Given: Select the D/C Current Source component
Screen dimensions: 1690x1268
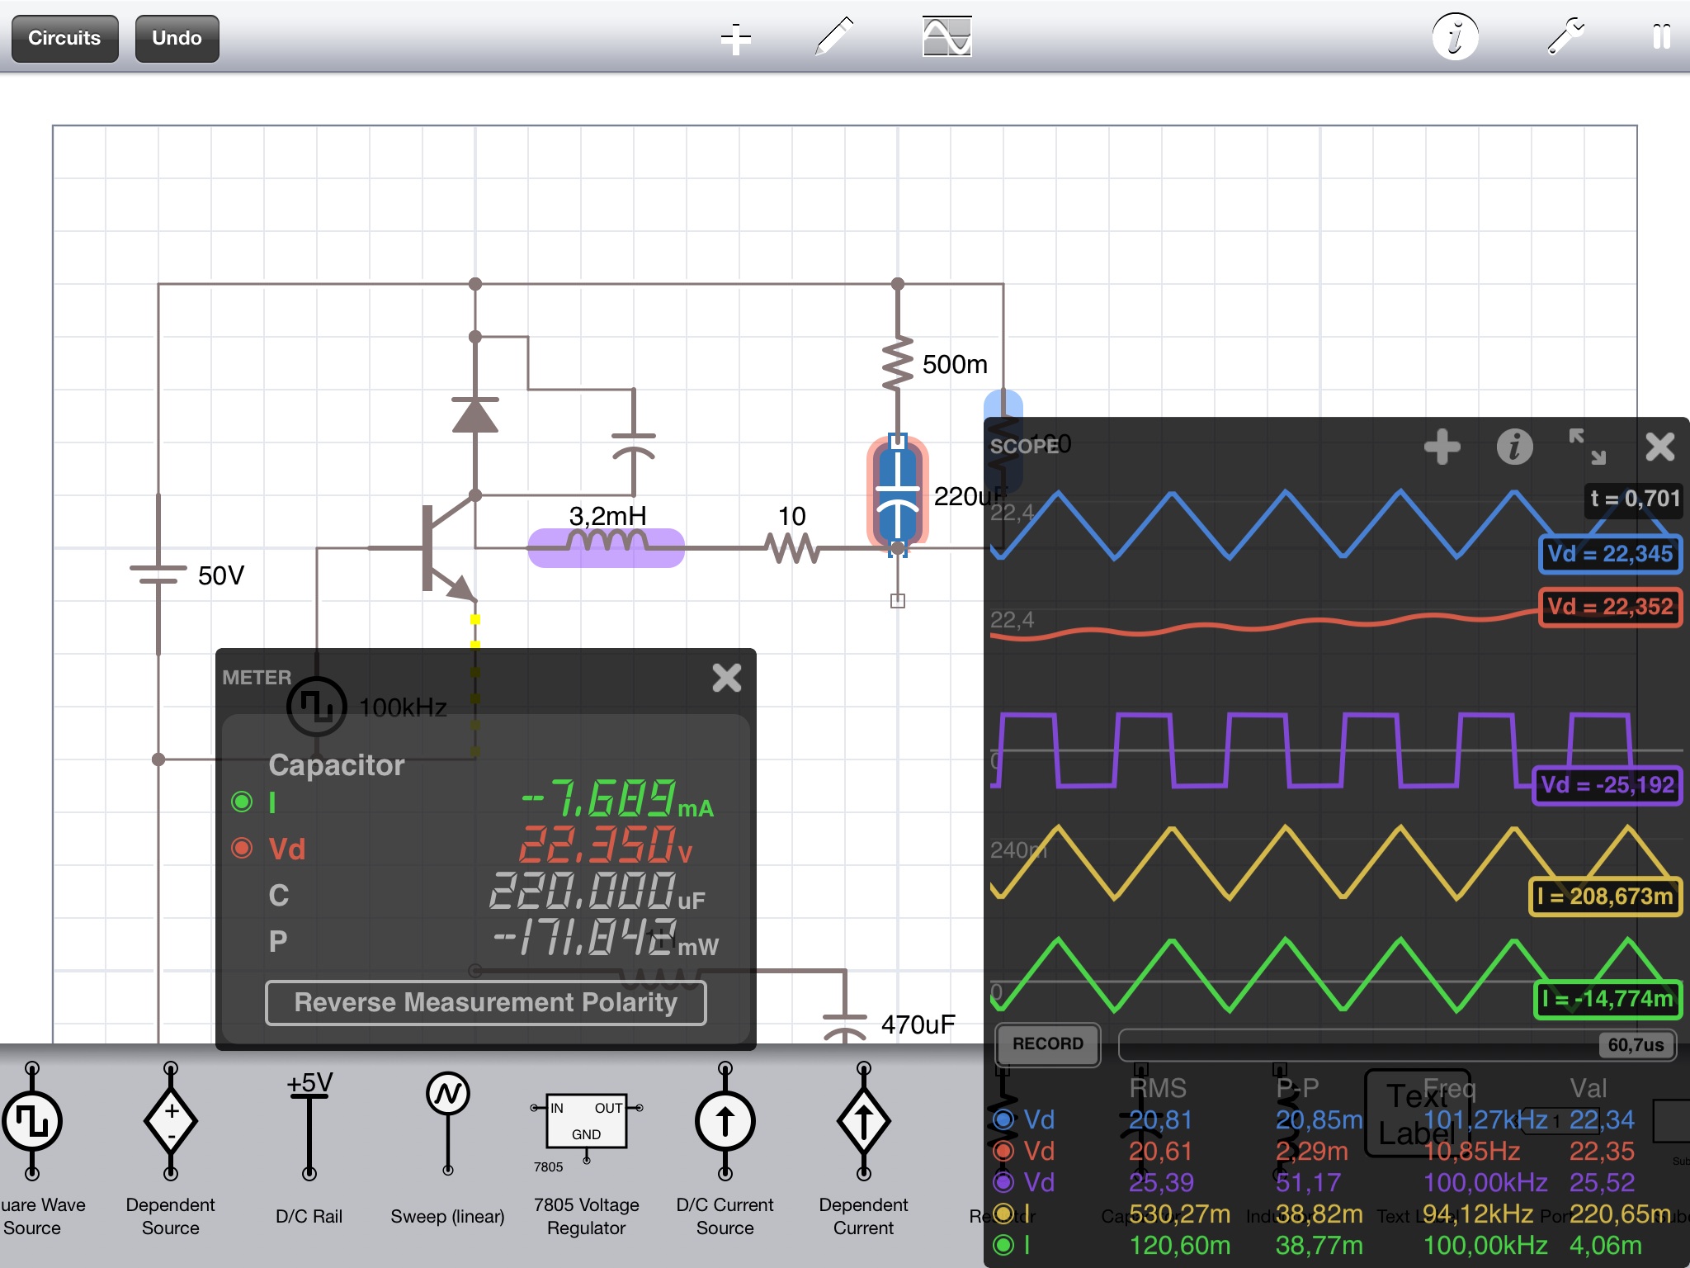Looking at the screenshot, I should [725, 1149].
